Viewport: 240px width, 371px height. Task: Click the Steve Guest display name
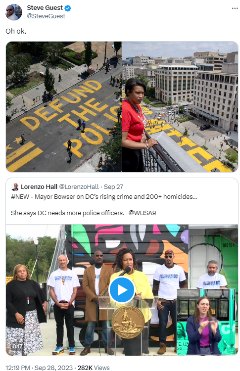(x=45, y=8)
